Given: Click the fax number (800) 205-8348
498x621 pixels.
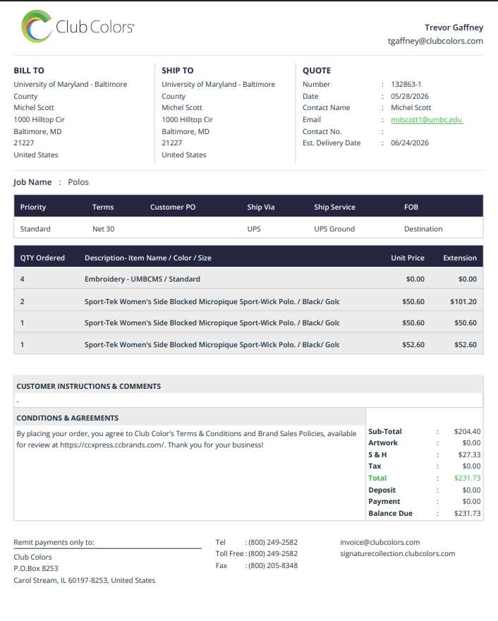Looking at the screenshot, I should 273,565.
